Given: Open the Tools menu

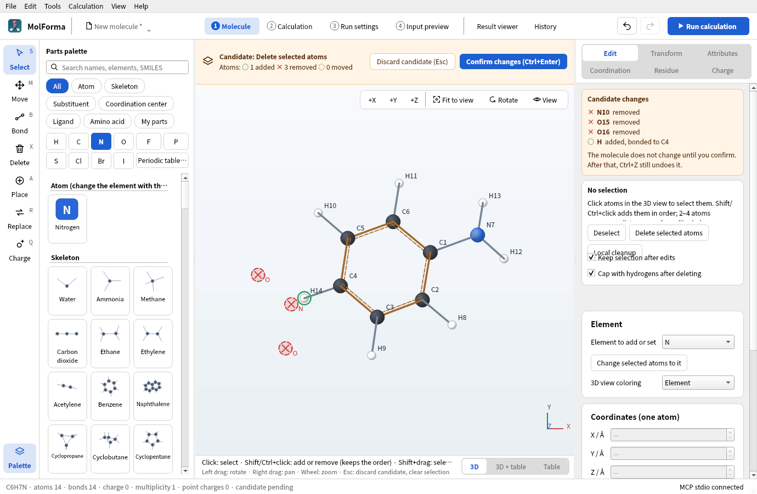Looking at the screenshot, I should click(53, 6).
